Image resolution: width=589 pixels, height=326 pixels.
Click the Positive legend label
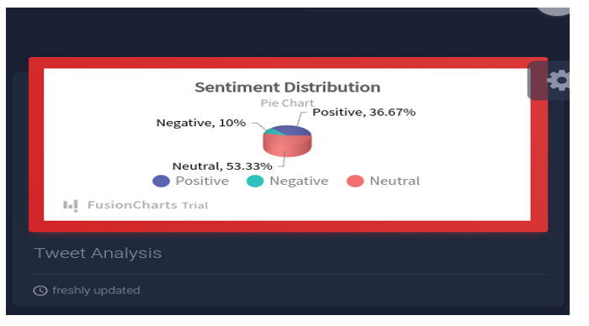[x=202, y=181]
